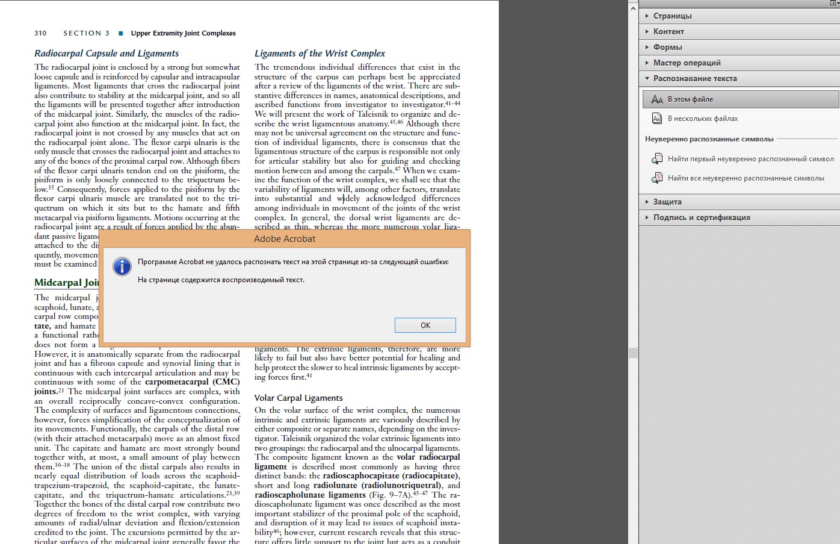Screen dimensions: 840x544
Task: Expand the Мастер операций section
Action: (x=739, y=63)
